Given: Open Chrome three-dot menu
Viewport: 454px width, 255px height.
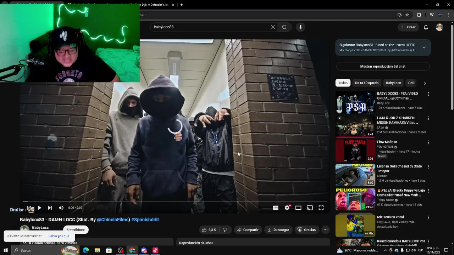Looking at the screenshot, I should 449,15.
